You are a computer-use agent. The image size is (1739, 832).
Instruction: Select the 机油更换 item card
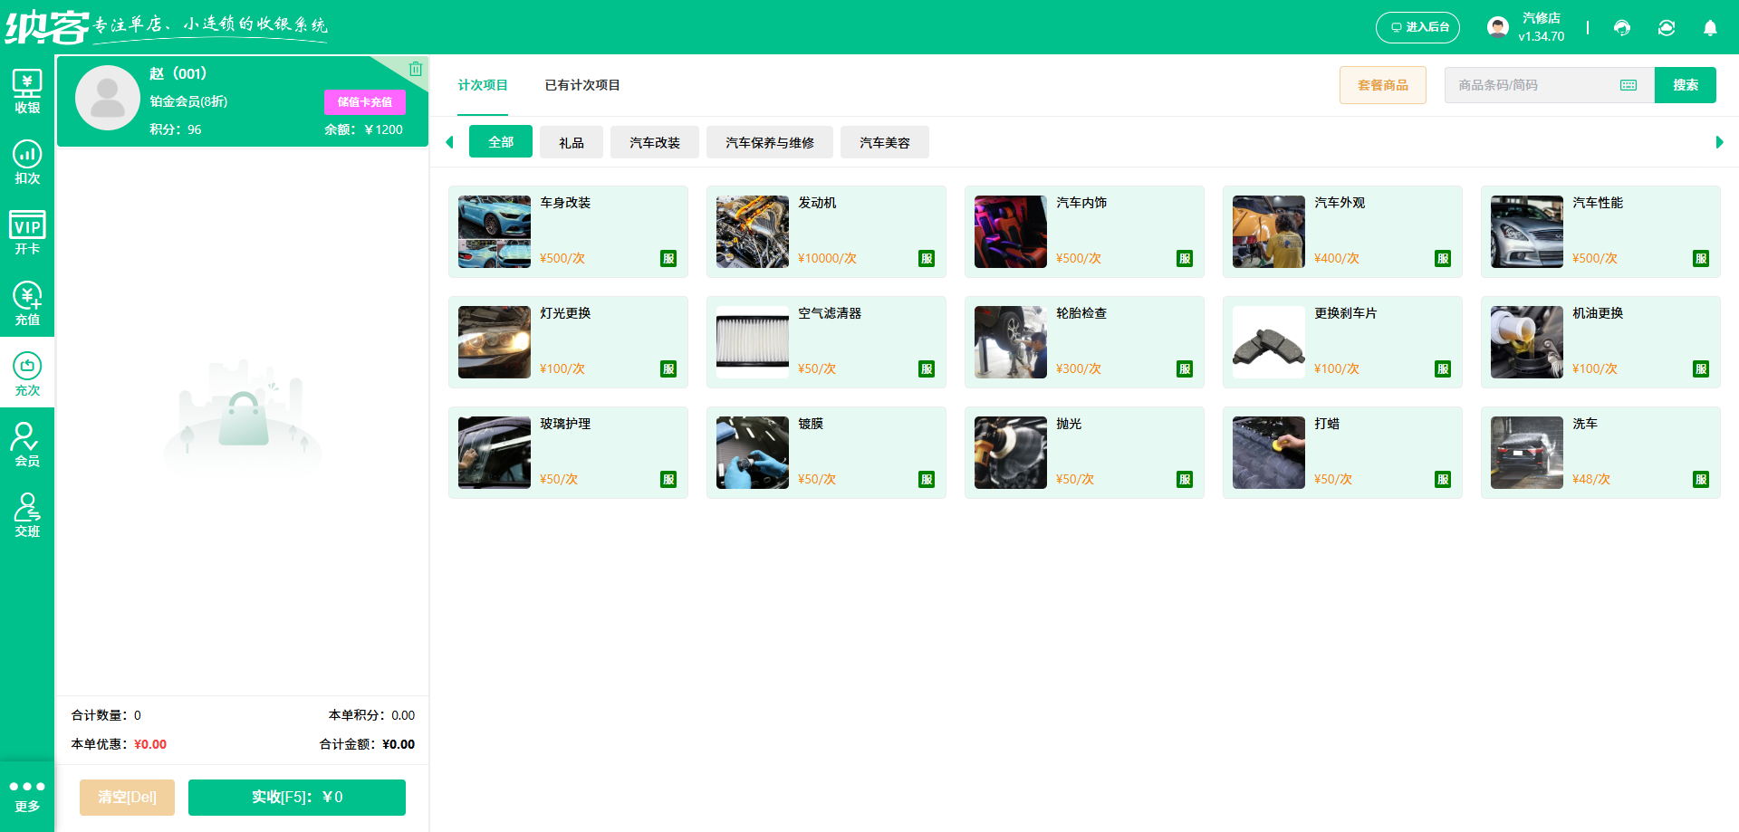coord(1600,342)
